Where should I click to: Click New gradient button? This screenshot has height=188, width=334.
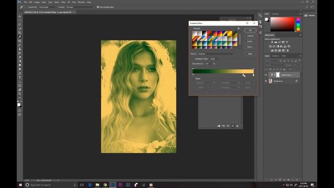click(250, 54)
